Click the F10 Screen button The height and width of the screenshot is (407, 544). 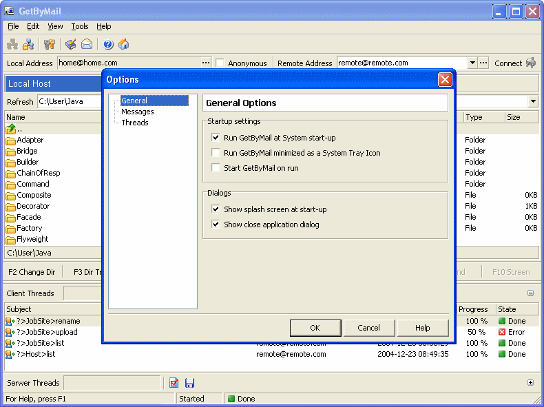point(511,272)
